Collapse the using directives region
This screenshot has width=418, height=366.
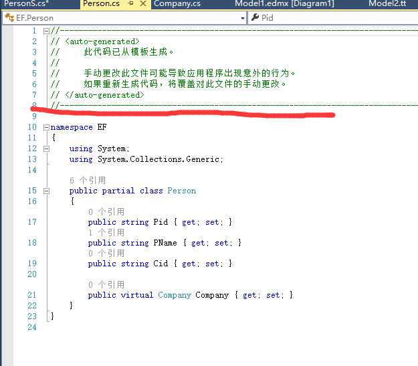tap(46, 149)
